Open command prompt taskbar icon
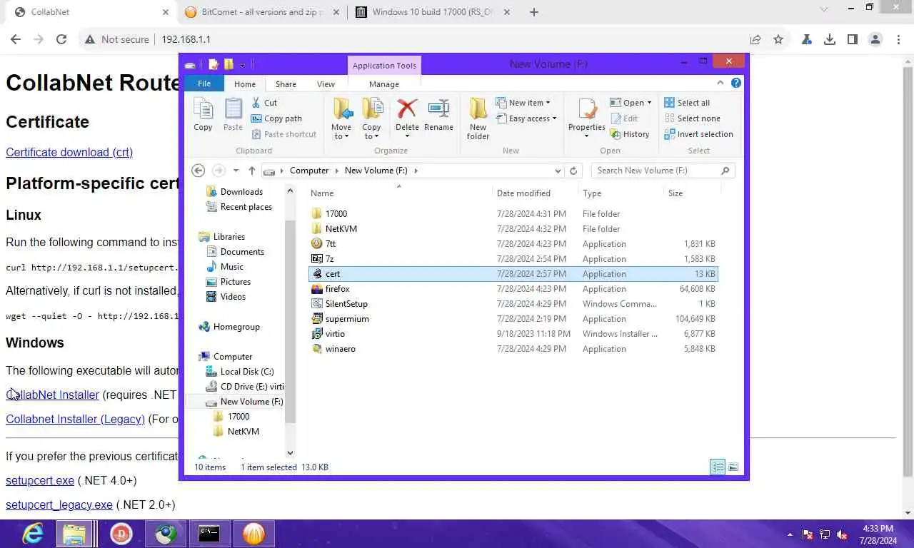 pyautogui.click(x=209, y=534)
